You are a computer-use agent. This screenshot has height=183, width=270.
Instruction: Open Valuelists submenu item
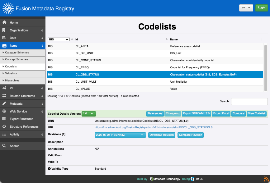coord(22,73)
